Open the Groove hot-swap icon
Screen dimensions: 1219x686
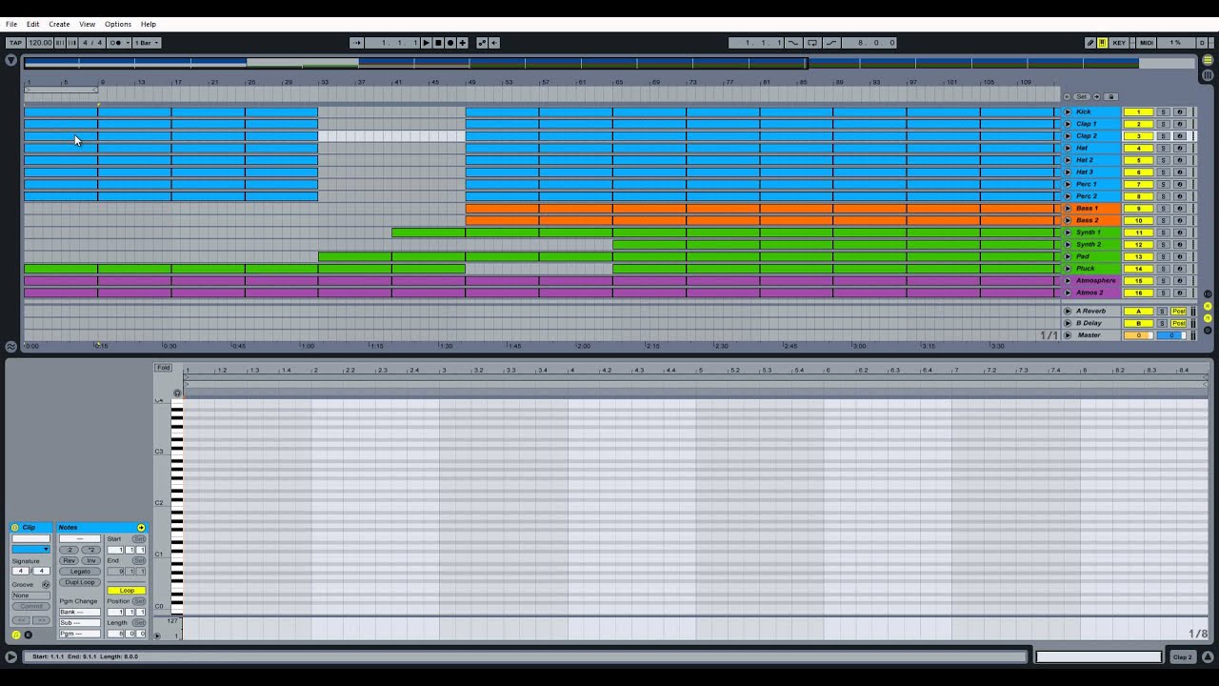(46, 584)
